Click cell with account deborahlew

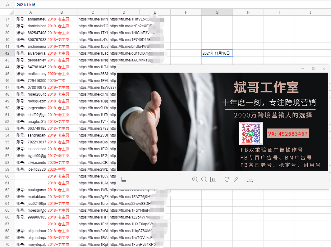(30, 60)
